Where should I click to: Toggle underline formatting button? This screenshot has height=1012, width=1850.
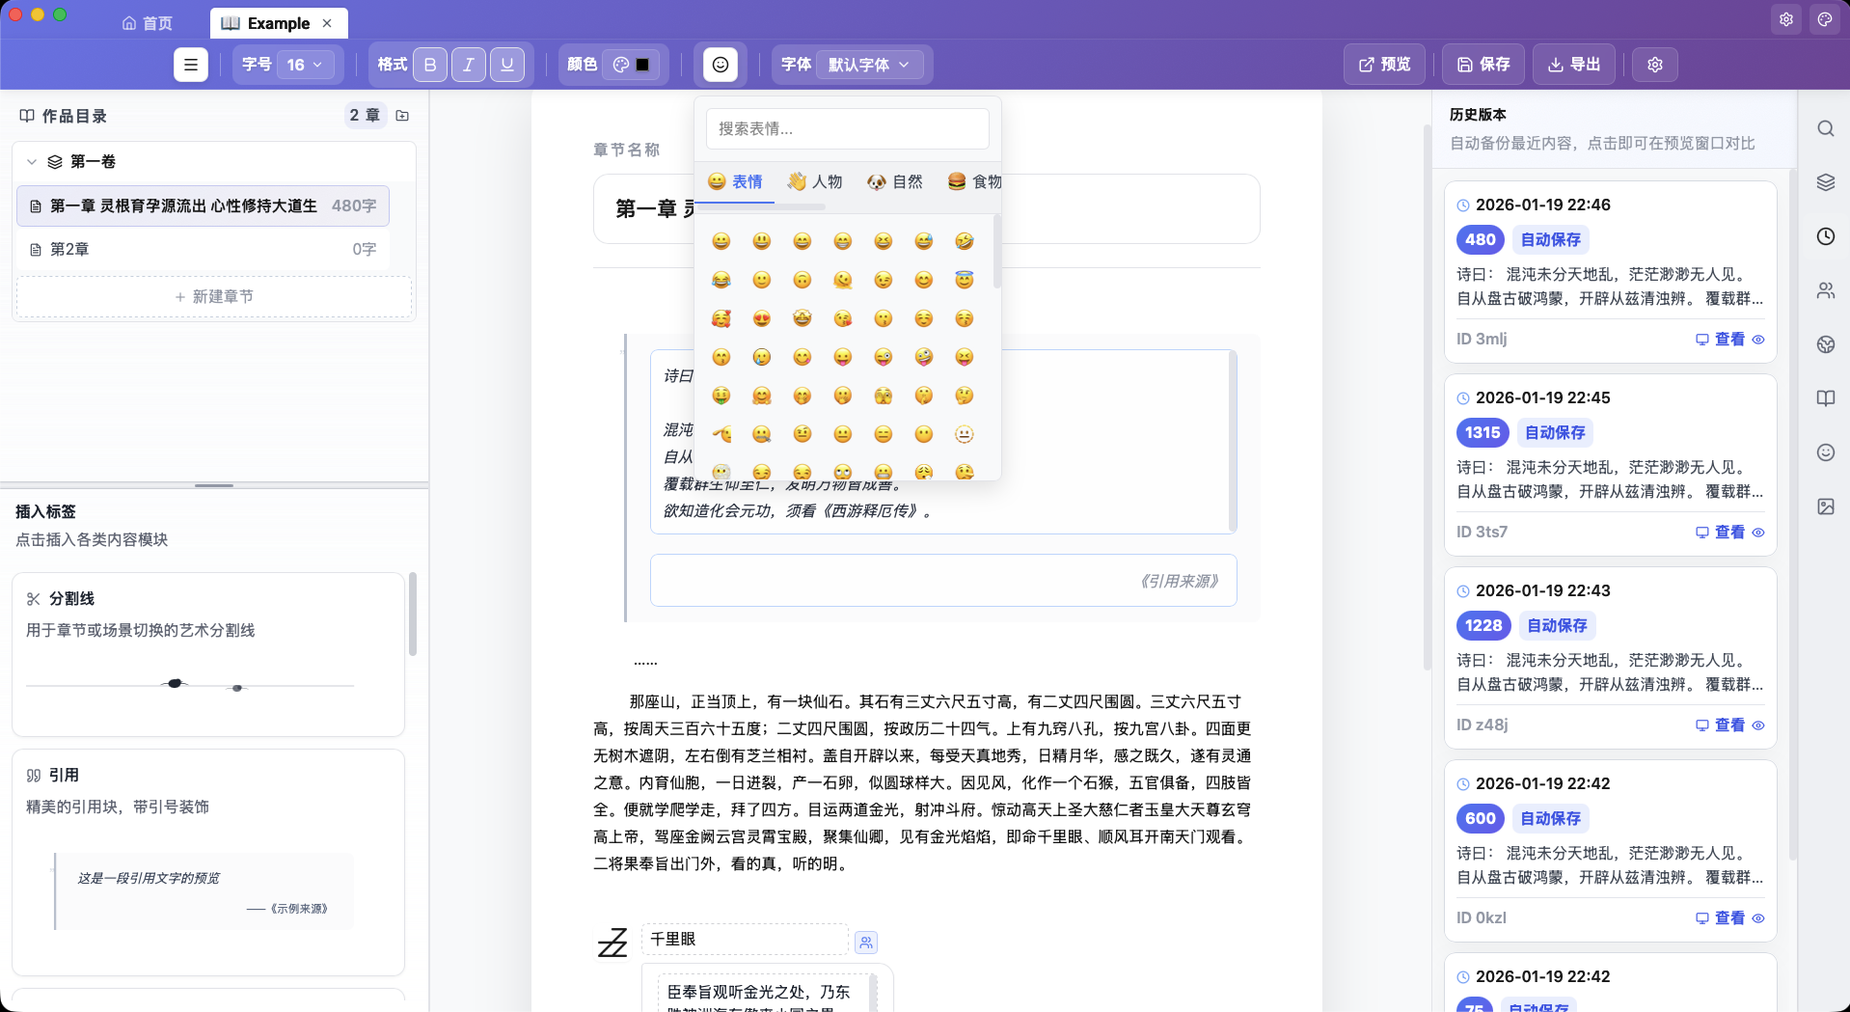[507, 65]
